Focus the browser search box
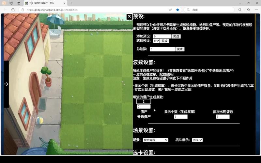Viewport: 261px width, 163px height. [210, 10]
